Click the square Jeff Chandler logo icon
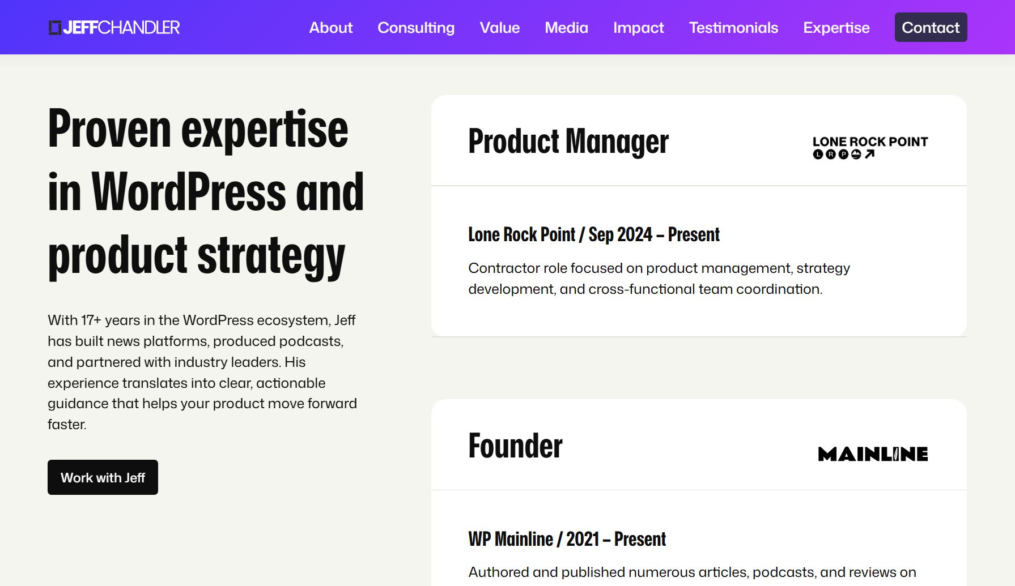This screenshot has width=1015, height=586. pos(54,28)
